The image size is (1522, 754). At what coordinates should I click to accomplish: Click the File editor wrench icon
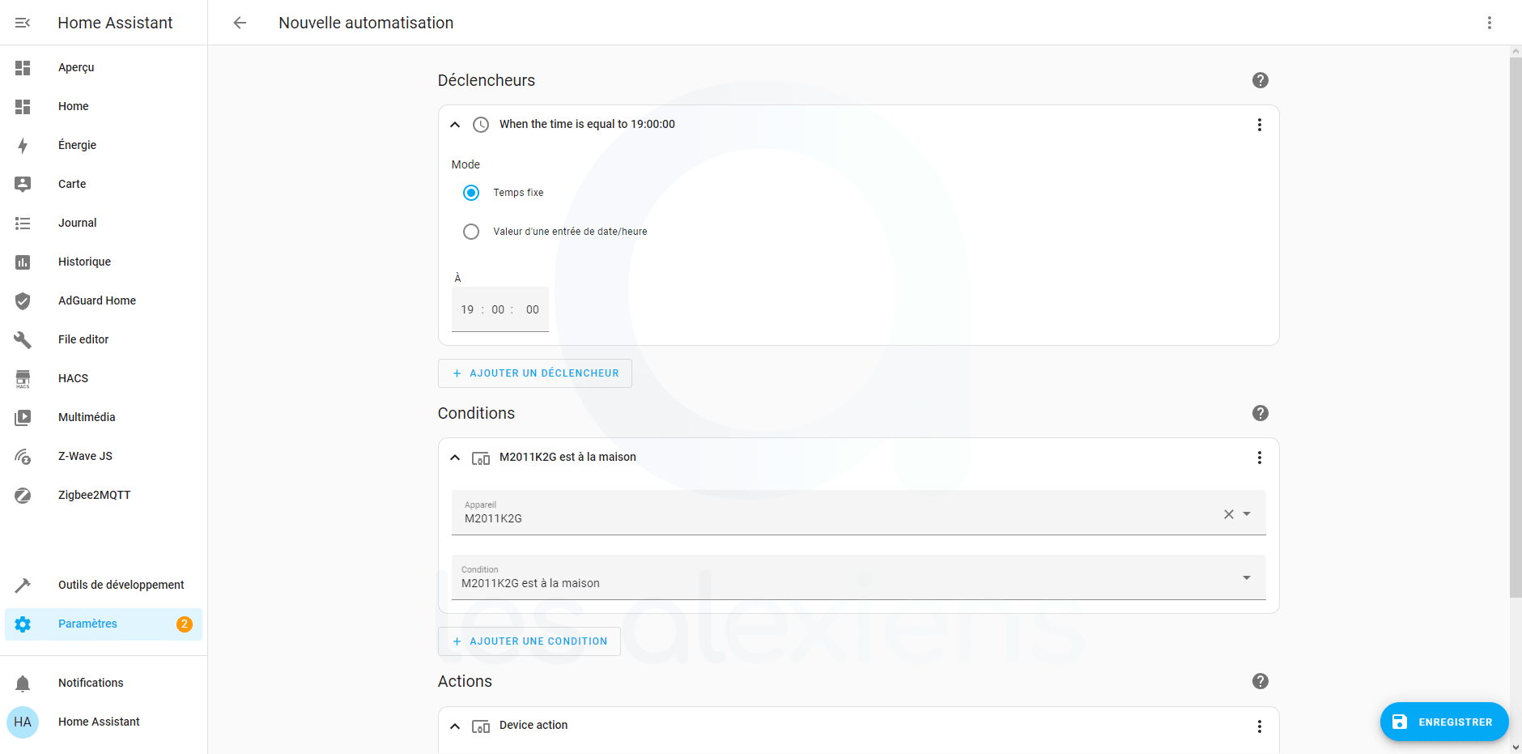point(23,340)
